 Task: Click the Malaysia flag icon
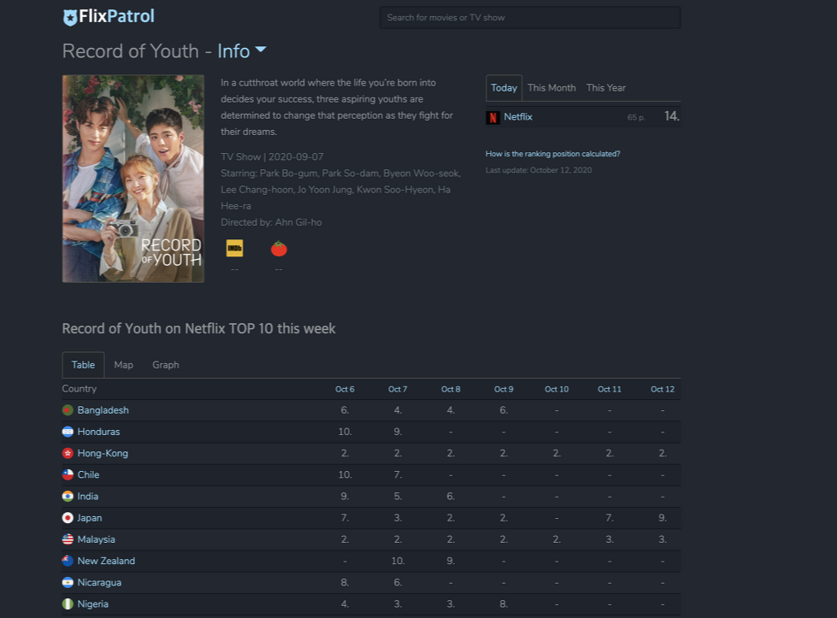point(68,539)
